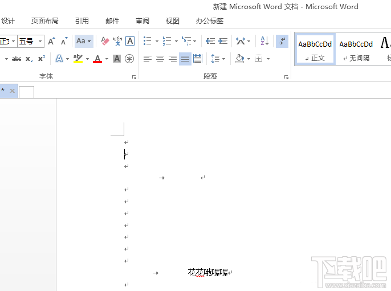
Task: Expand the text effects dropdown arrow
Action: tap(67, 59)
